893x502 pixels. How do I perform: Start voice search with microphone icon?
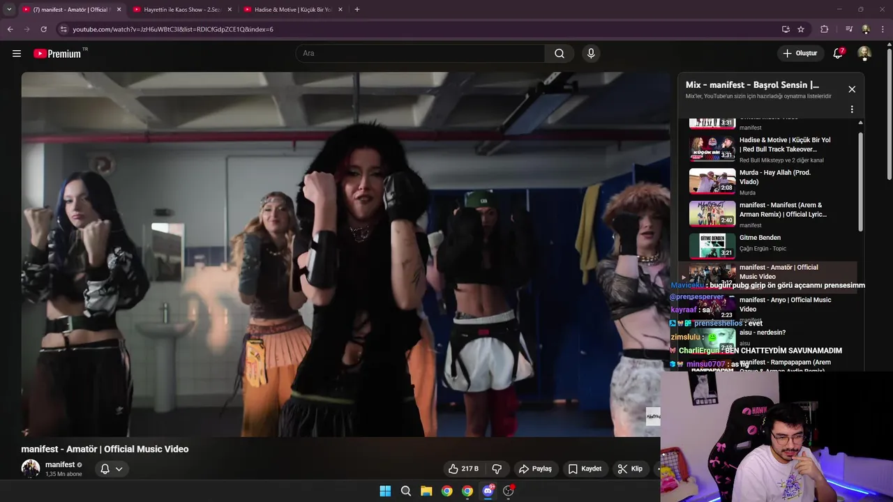591,54
